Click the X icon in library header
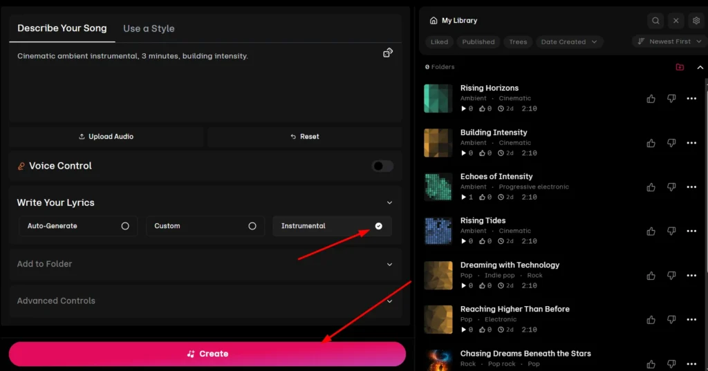Image resolution: width=708 pixels, height=371 pixels. click(676, 20)
